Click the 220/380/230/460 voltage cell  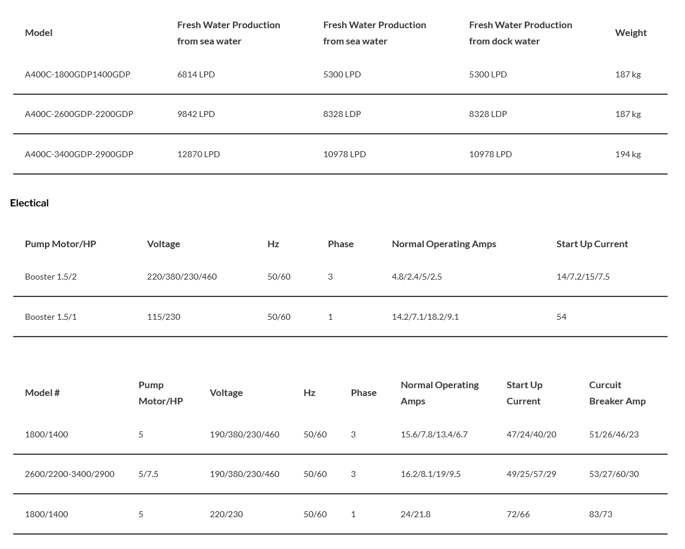(x=182, y=277)
